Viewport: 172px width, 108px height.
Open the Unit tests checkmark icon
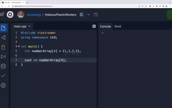3,76
